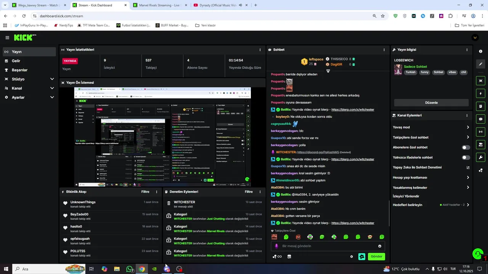Click the teal badge icon beside Gönder
Image resolution: width=488 pixels, height=274 pixels.
[x=362, y=256]
